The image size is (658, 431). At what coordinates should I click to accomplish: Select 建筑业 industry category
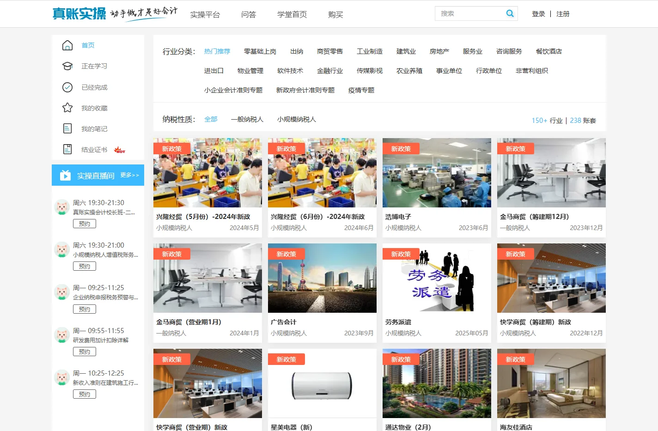pos(406,51)
